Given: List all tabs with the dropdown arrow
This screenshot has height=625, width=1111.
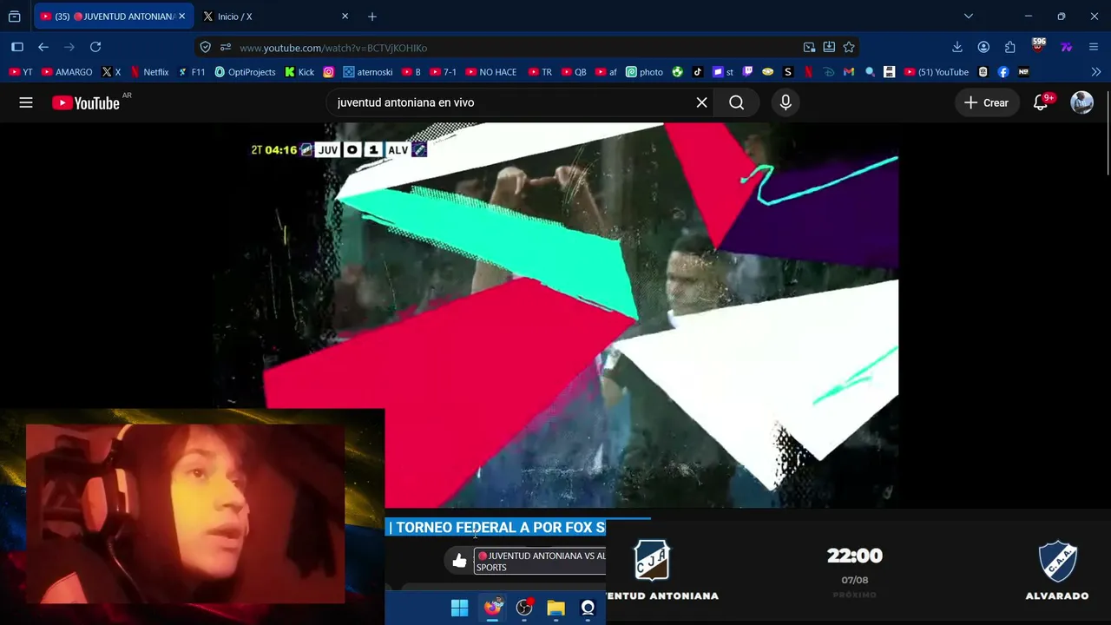Looking at the screenshot, I should tap(969, 16).
